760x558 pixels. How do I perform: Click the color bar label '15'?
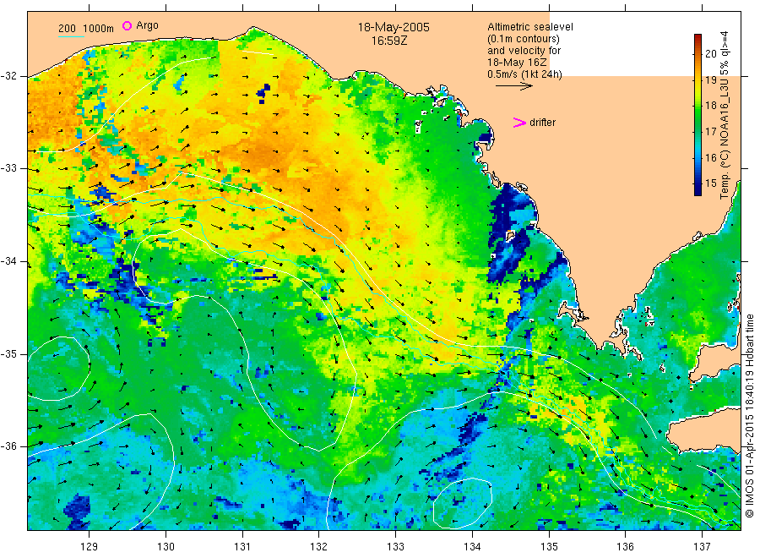tap(710, 183)
